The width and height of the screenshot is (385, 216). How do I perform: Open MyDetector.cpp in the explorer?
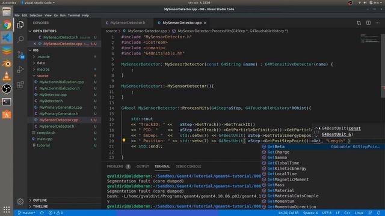coord(53,95)
